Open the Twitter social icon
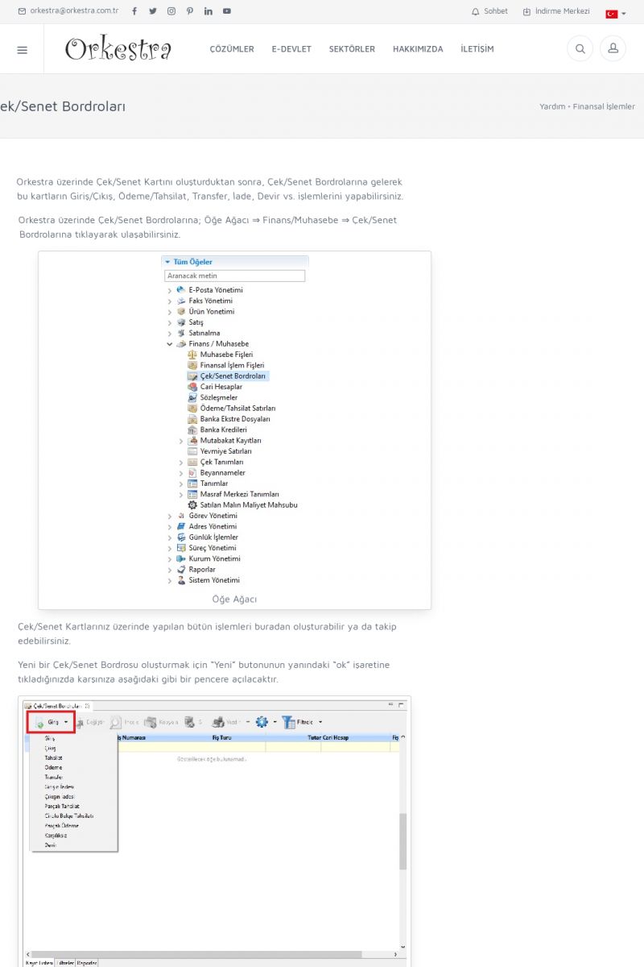 coord(153,11)
